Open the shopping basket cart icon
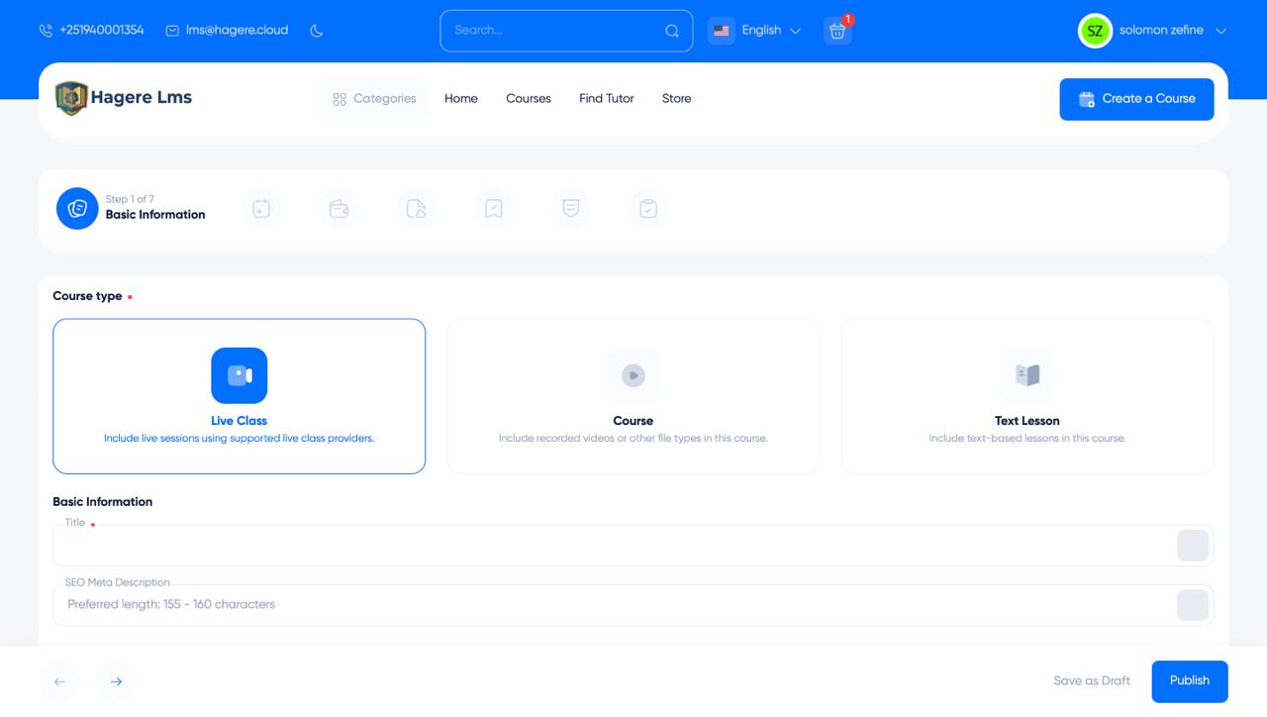Viewport: 1267px width, 717px height. tap(837, 31)
